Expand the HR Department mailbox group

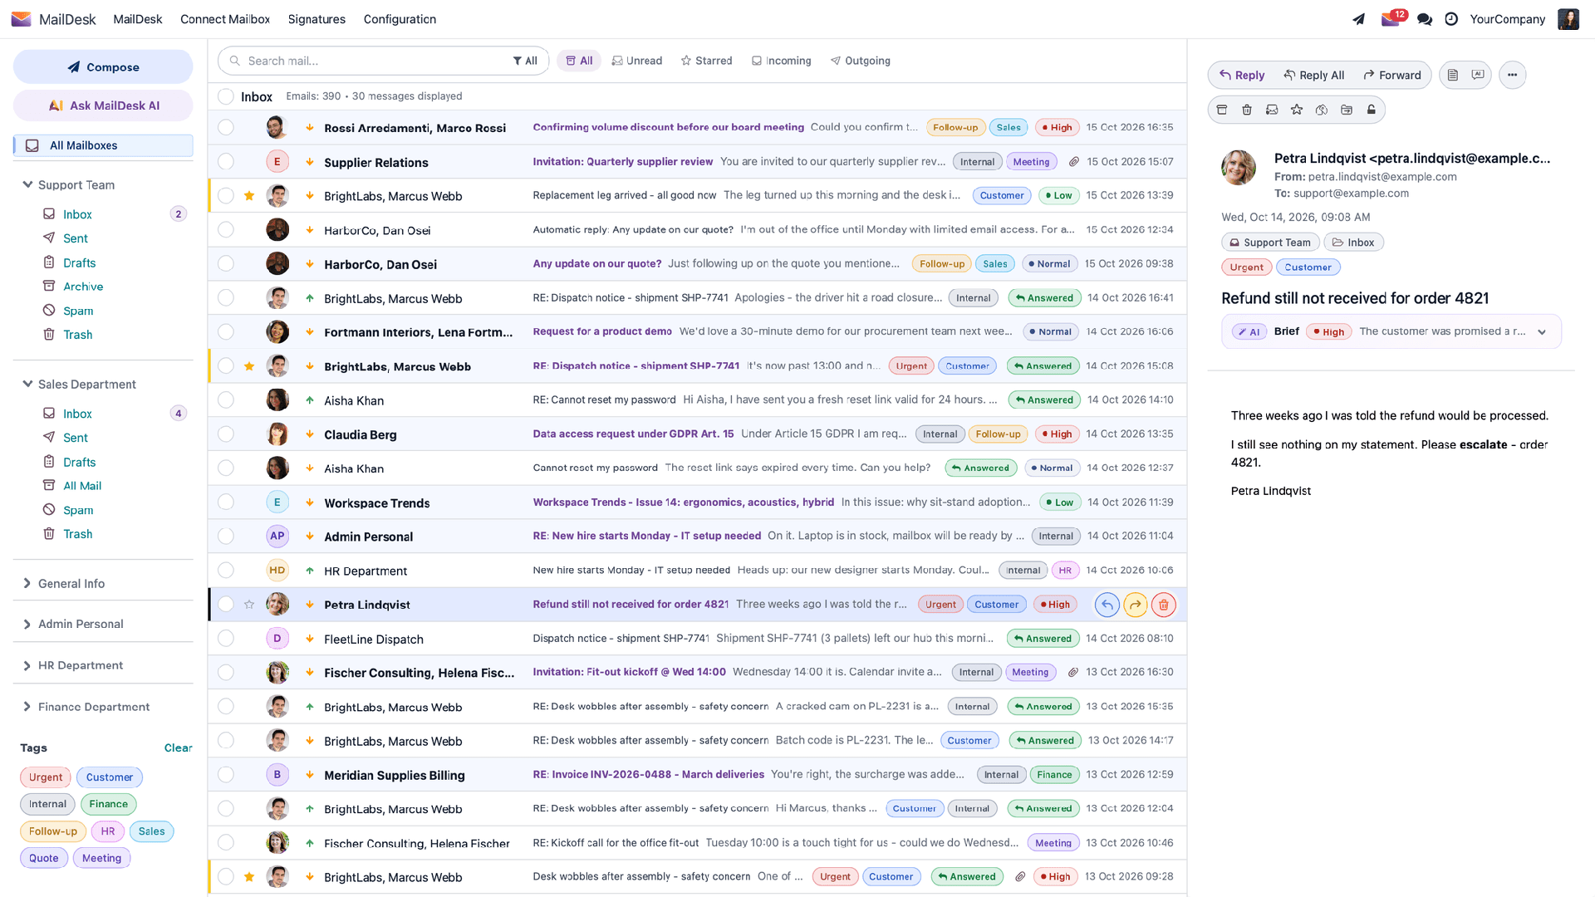click(27, 665)
